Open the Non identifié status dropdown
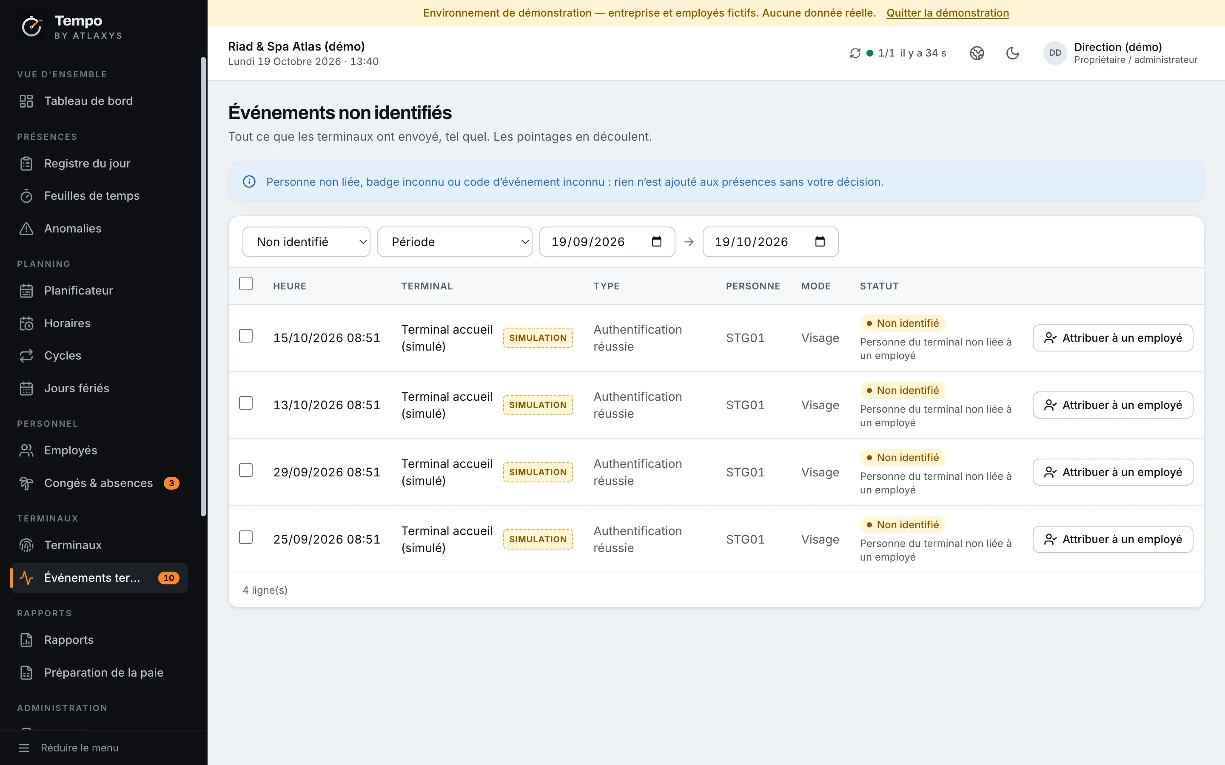The width and height of the screenshot is (1225, 765). click(306, 242)
